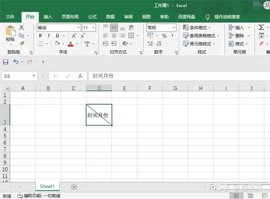Apply fill color with the paint bucket
270x199 pixels.
click(x=57, y=44)
